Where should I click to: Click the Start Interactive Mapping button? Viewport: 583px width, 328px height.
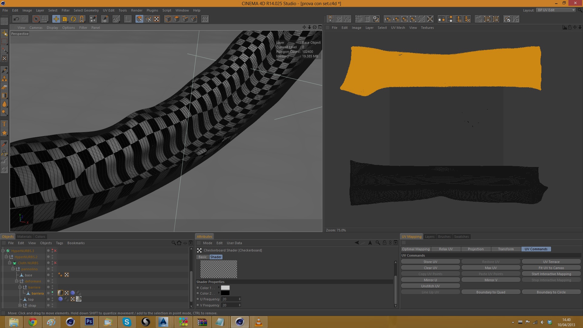tap(551, 274)
